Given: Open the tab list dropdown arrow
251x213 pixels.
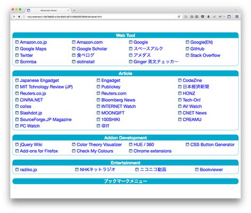Looking at the screenshot, I should [236, 10].
